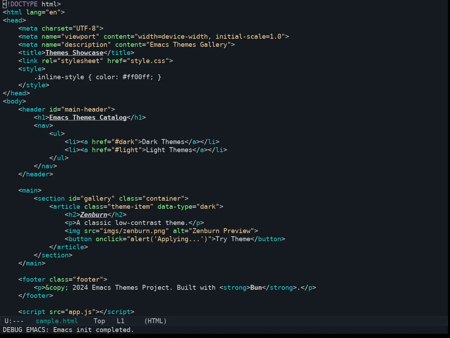450x338 pixels.
Task: Click 'Dark Themes' link text in code
Action: pyautogui.click(x=163, y=142)
